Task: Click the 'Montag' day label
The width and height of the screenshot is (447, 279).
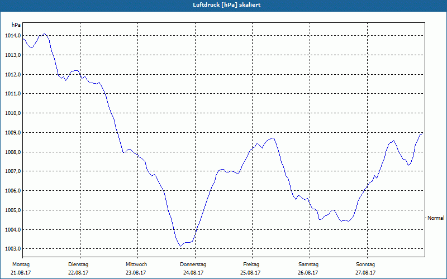Action: pos(21,264)
